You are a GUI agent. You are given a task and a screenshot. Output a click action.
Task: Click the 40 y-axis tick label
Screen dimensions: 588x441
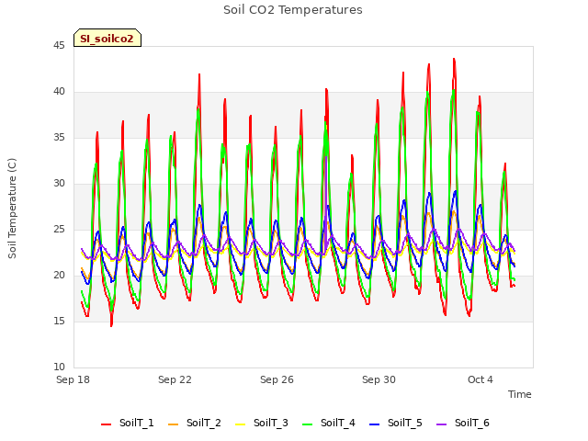59,92
